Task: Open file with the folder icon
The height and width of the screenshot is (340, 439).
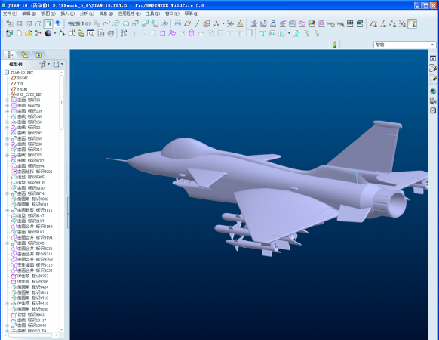Action: [x=28, y=33]
